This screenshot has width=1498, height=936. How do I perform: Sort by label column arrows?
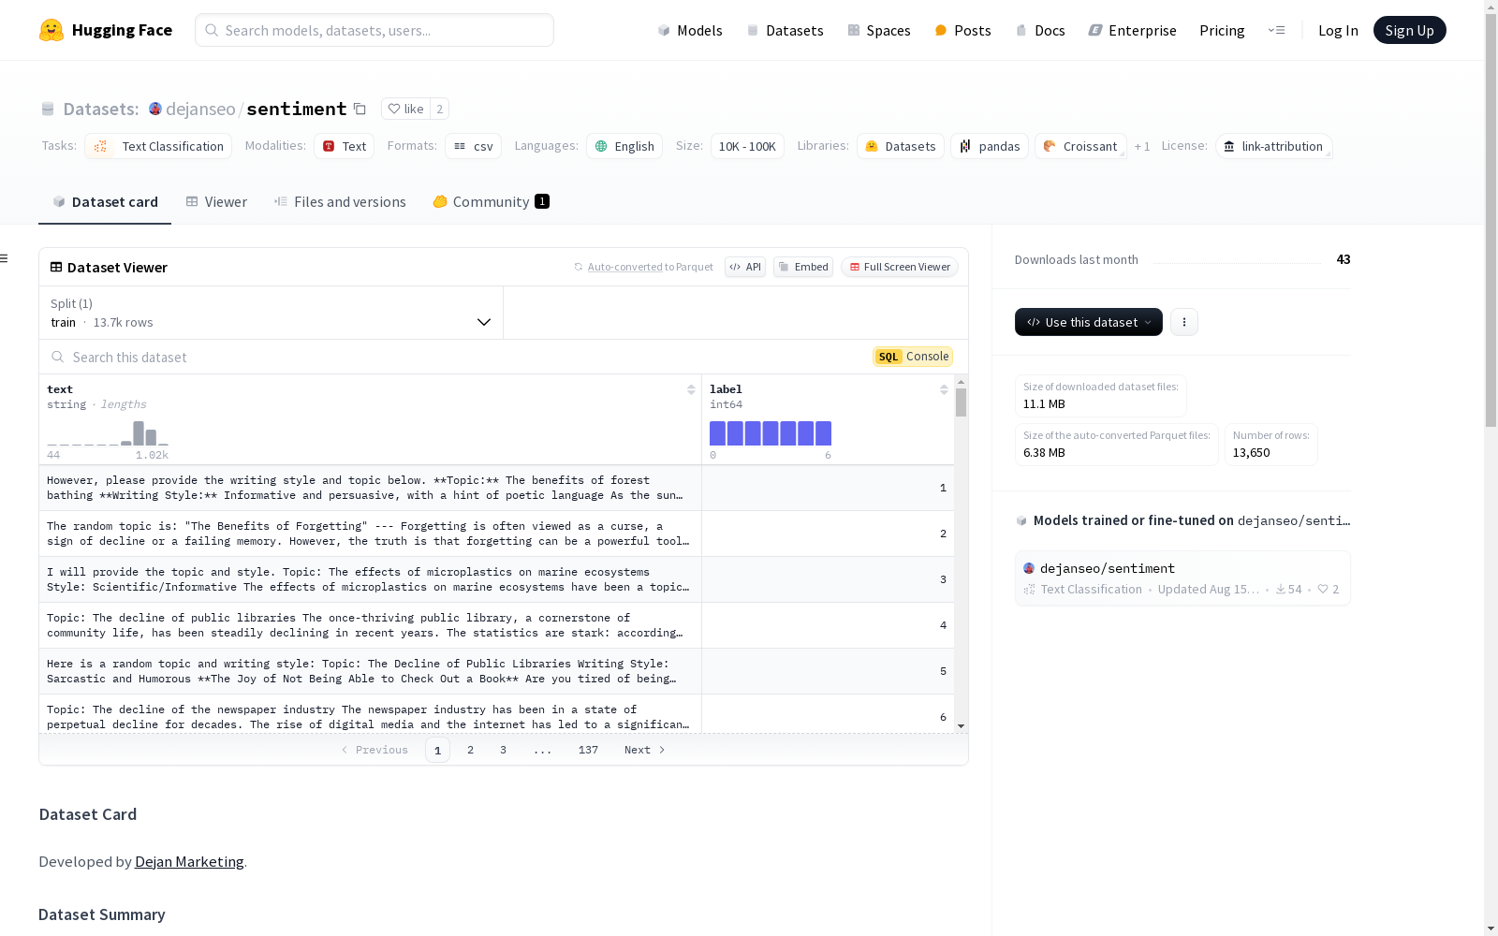(944, 389)
